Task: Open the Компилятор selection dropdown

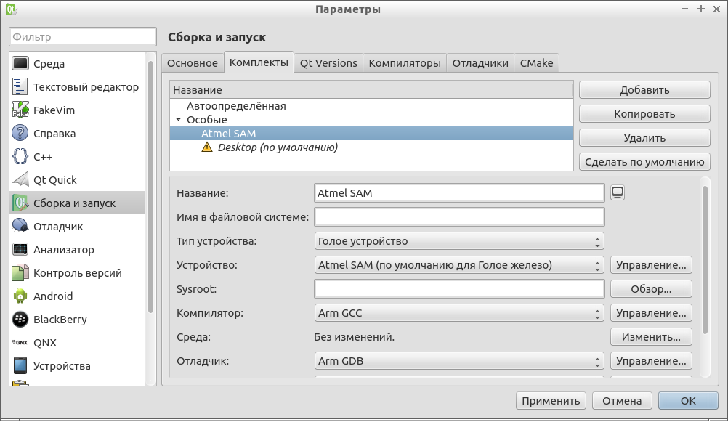Action: (x=459, y=312)
